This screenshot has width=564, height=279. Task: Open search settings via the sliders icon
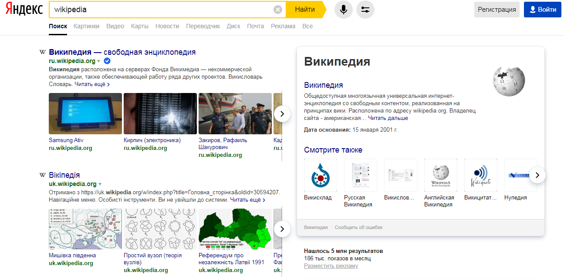click(x=365, y=10)
